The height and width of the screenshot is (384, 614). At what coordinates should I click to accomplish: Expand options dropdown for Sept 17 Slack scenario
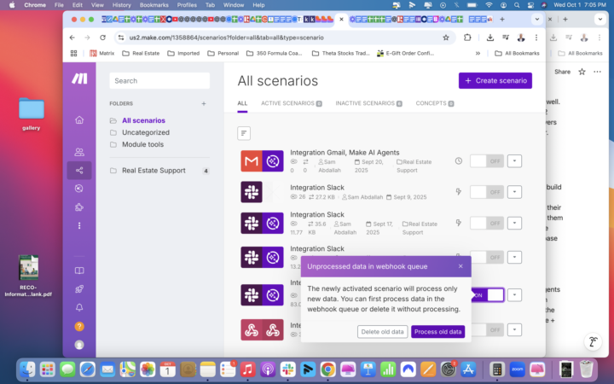pyautogui.click(x=514, y=223)
